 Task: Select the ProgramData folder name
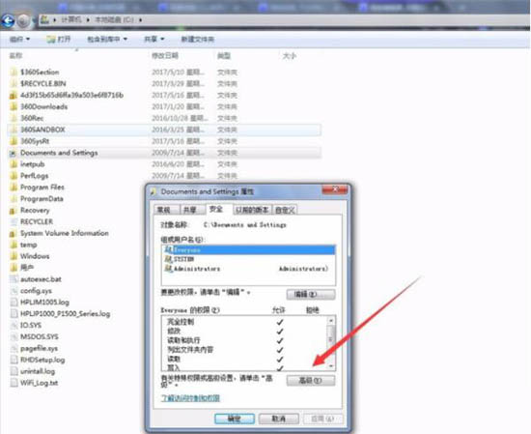pos(42,199)
